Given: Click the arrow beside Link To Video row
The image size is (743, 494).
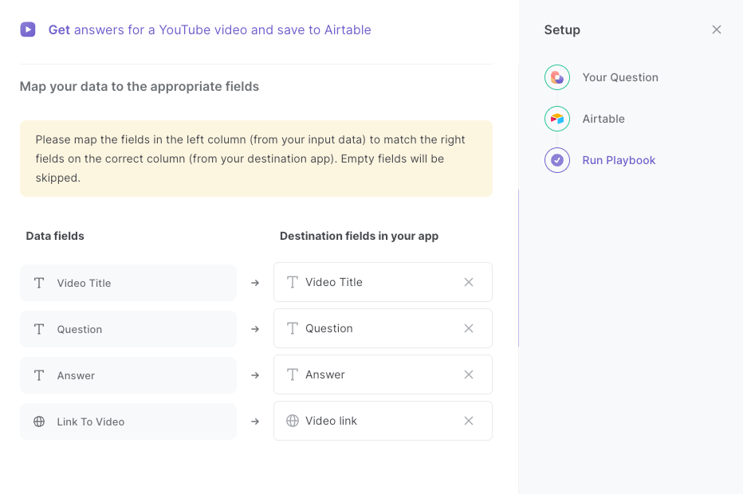Looking at the screenshot, I should 255,421.
